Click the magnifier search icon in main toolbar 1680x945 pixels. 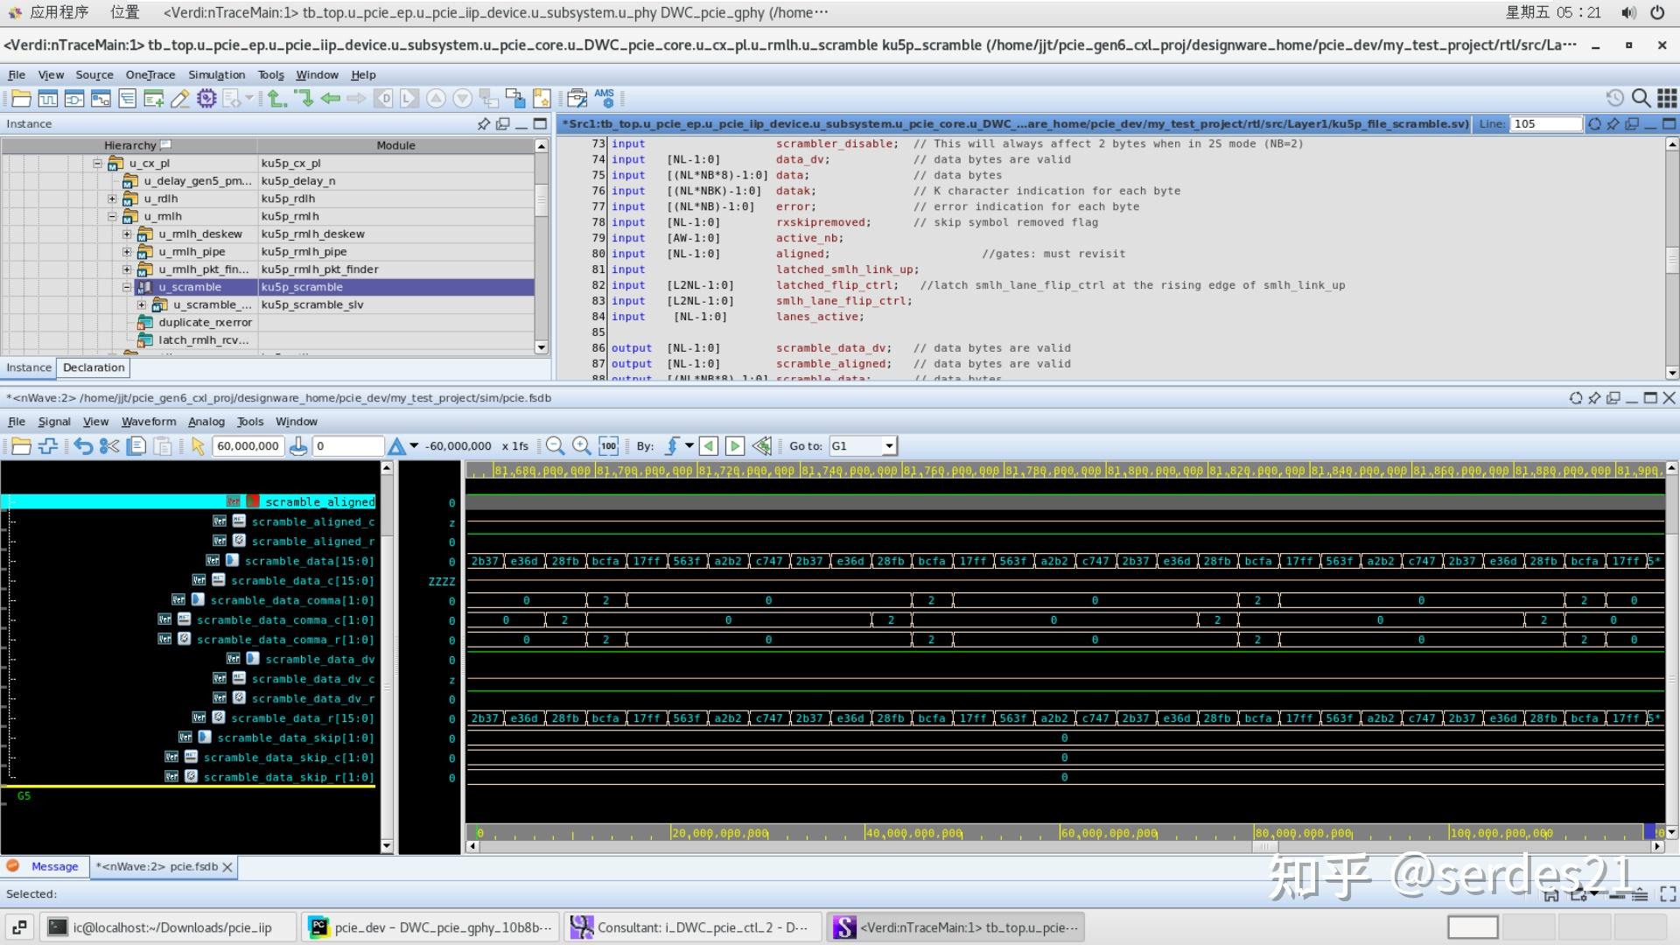tap(1641, 98)
